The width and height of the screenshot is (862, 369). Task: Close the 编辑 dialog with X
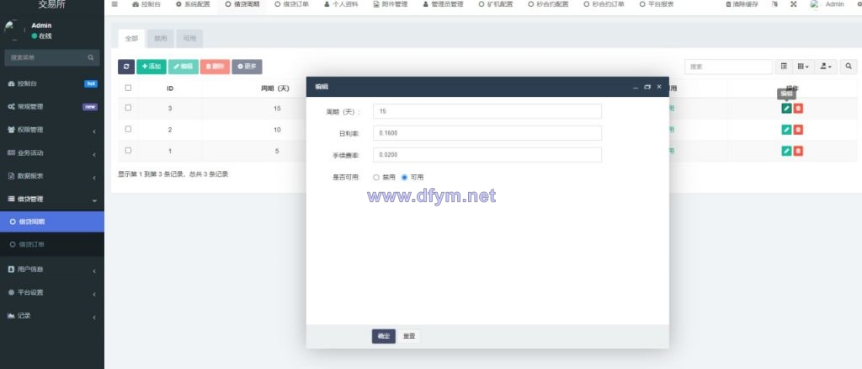click(x=658, y=87)
